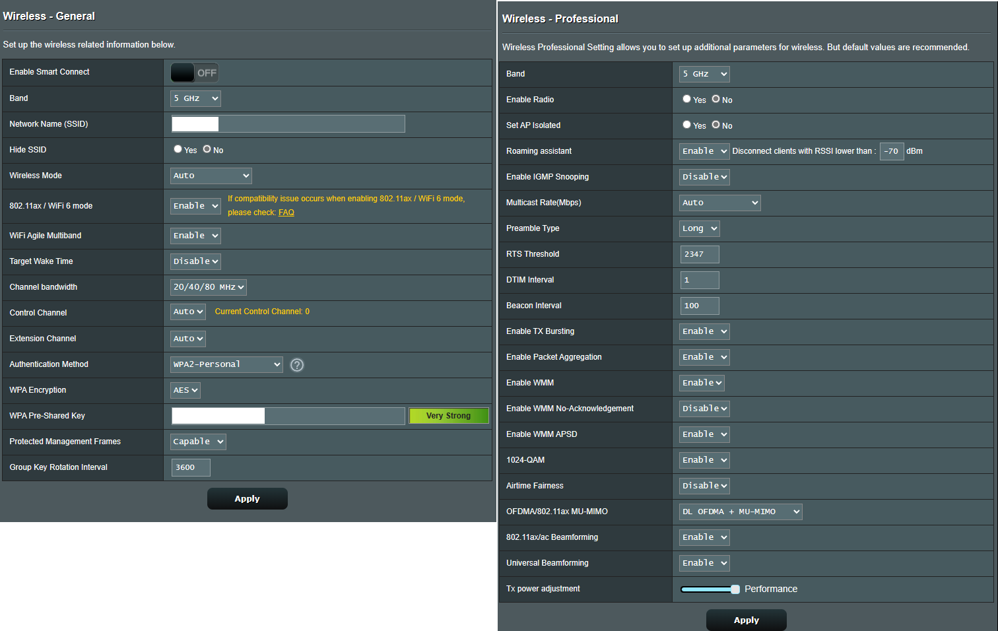Click the Current Control Channel: 0 text

[262, 312]
